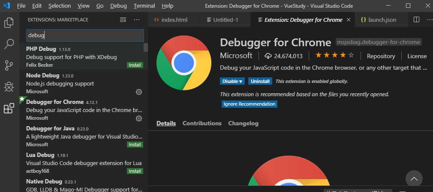Click the 24,674,013 install count
This screenshot has height=192, width=433.
(288, 56)
